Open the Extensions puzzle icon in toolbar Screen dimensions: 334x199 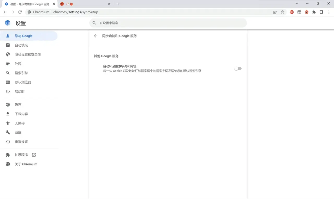(314, 12)
